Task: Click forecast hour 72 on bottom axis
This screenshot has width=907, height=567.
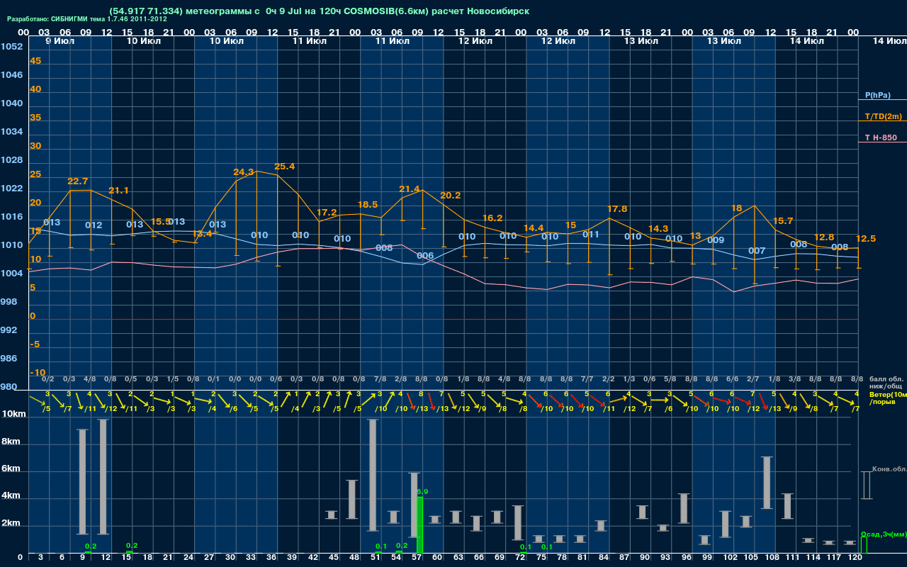Action: click(x=520, y=558)
